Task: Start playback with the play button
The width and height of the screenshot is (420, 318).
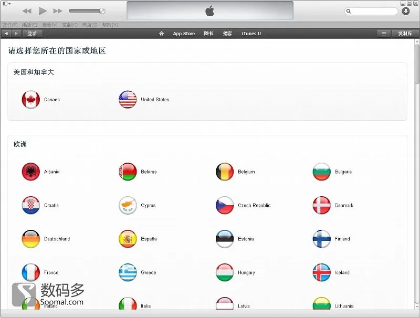Action: (x=43, y=11)
